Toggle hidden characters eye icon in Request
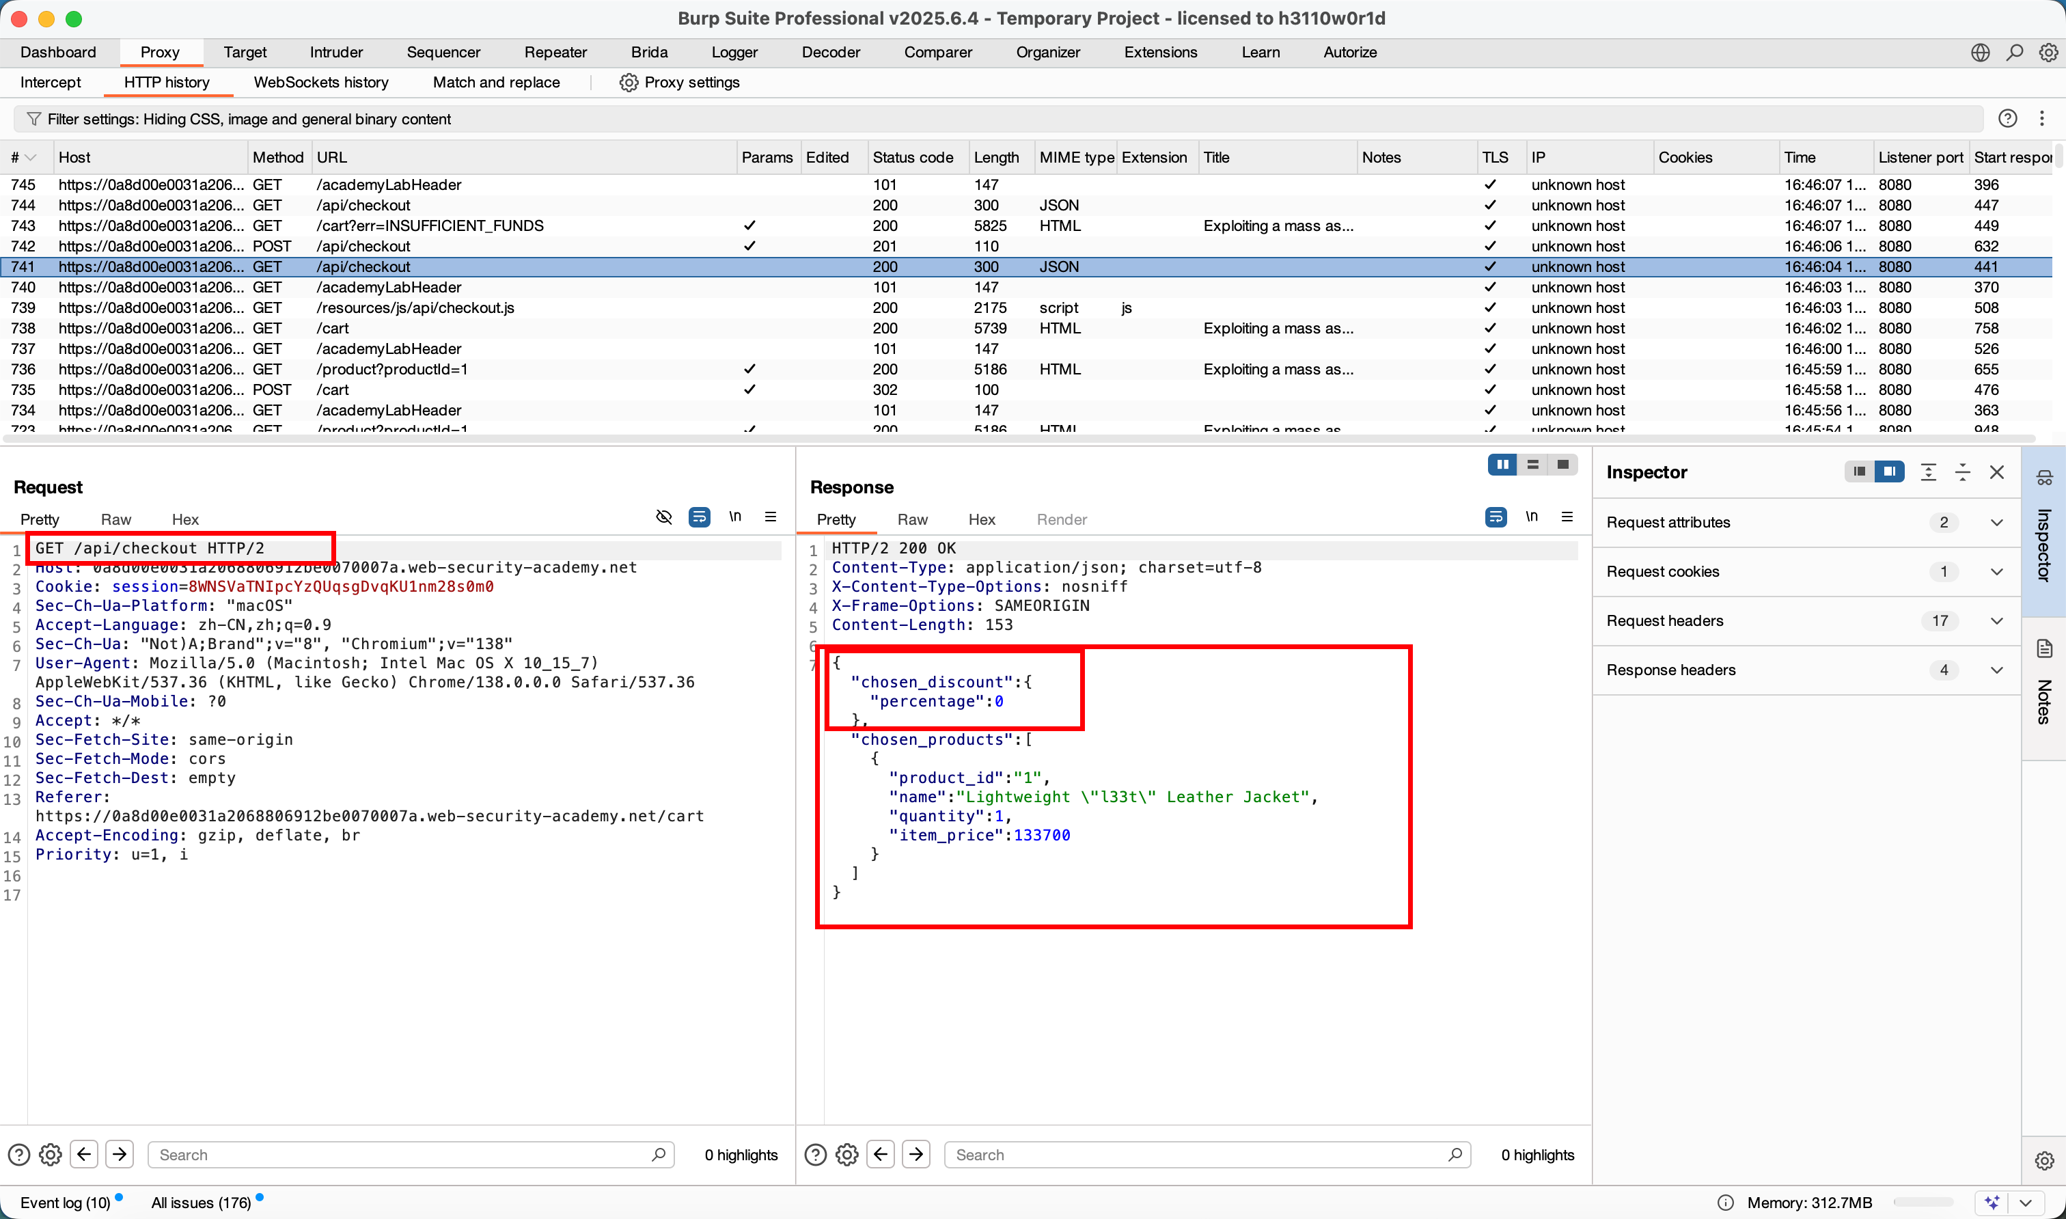Screen dimensions: 2066x1219 663,517
